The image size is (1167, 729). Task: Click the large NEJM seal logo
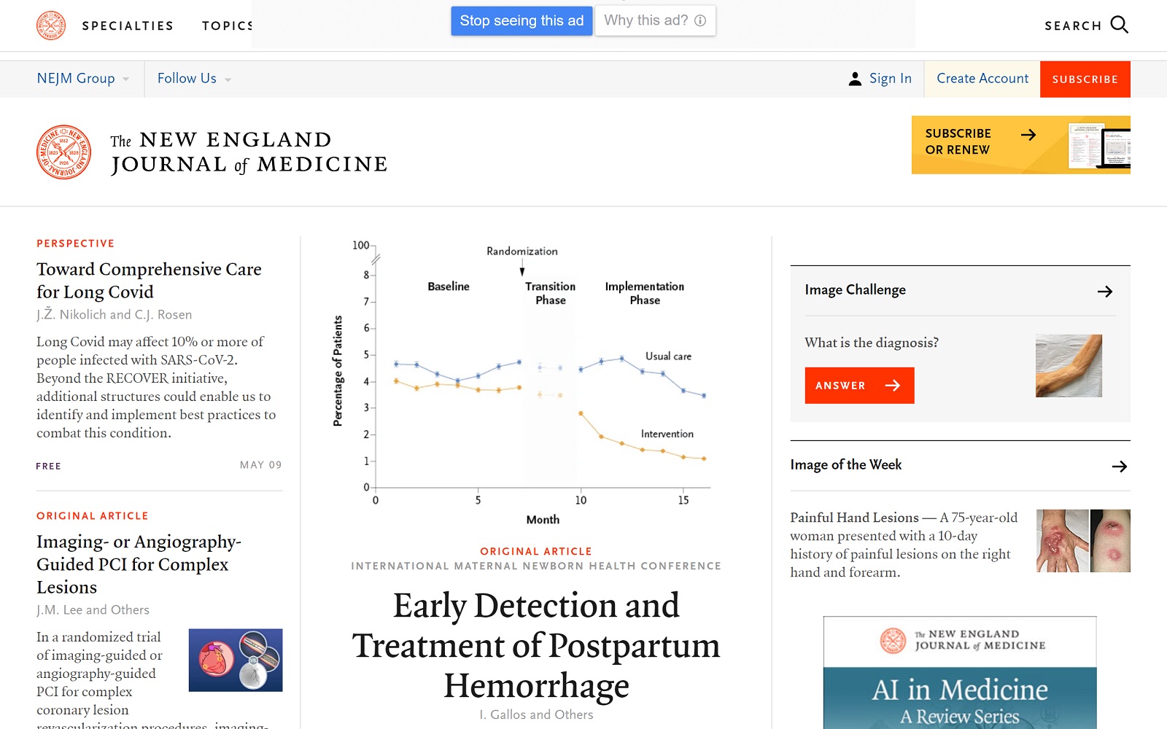tap(64, 152)
